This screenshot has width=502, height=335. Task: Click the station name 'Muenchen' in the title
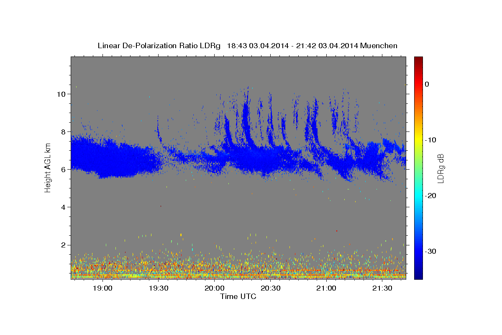point(379,46)
